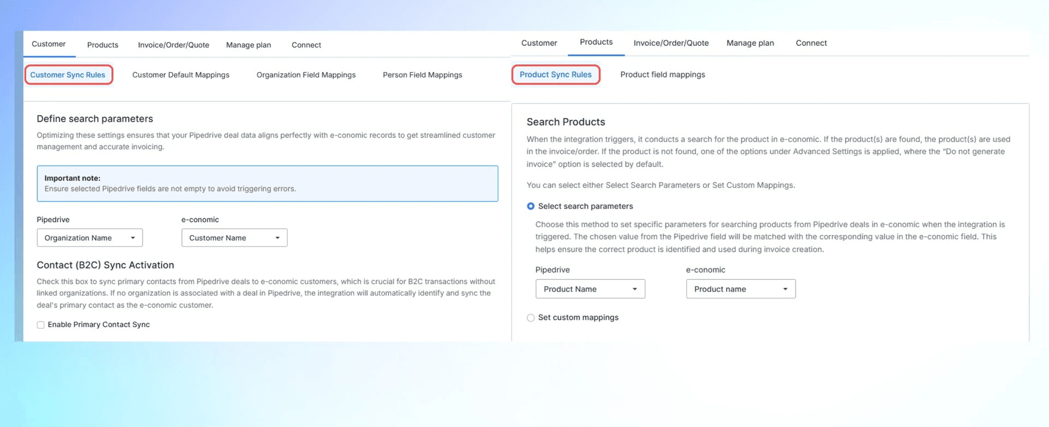The image size is (1049, 427).
Task: Choose Select search parameters radio option
Action: (x=531, y=206)
